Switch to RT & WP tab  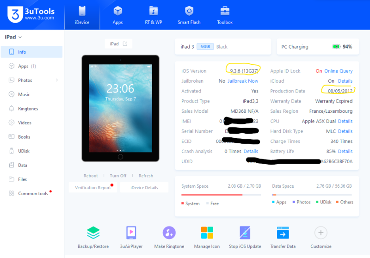[x=154, y=15]
